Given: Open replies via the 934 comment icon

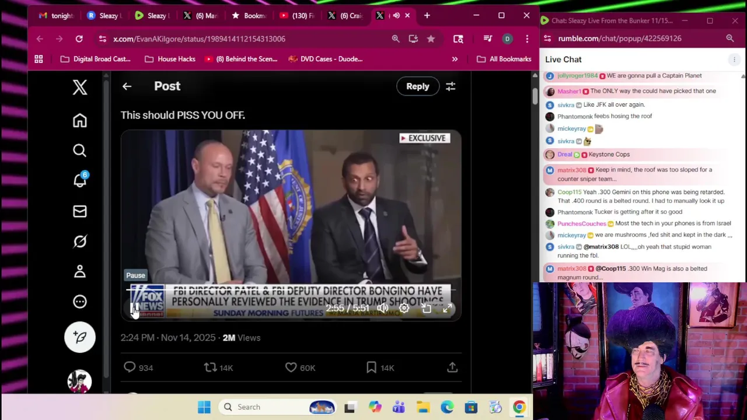Looking at the screenshot, I should click(138, 367).
